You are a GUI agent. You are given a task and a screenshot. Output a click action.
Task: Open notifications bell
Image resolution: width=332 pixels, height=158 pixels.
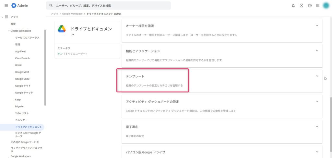293,6
